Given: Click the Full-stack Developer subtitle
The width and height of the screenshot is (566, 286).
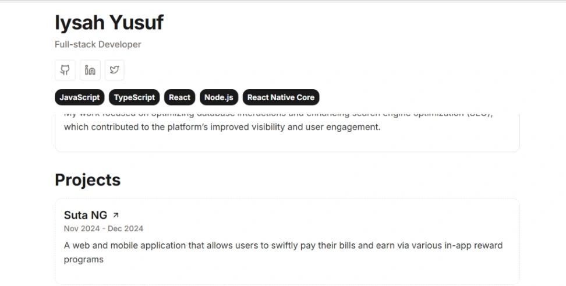Looking at the screenshot, I should point(98,44).
